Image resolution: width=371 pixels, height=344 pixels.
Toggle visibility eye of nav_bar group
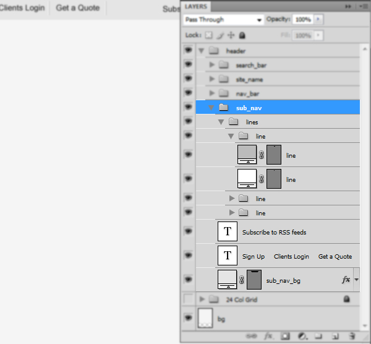(189, 93)
